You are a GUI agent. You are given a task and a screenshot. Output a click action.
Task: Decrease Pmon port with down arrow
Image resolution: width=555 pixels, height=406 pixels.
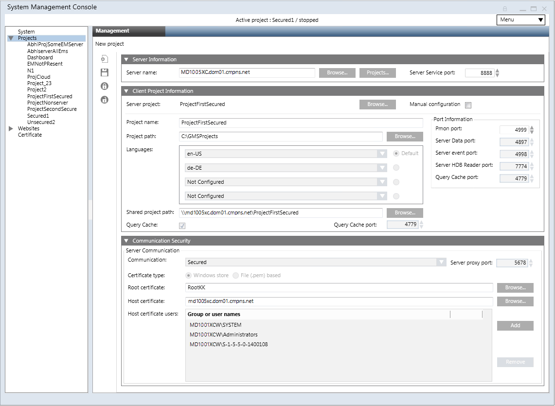[x=532, y=132]
